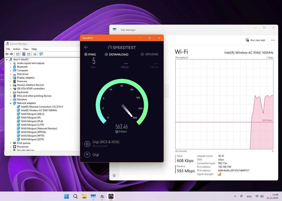This screenshot has width=282, height=201.
Task: Select the Monitors category
Action: tap(22, 99)
